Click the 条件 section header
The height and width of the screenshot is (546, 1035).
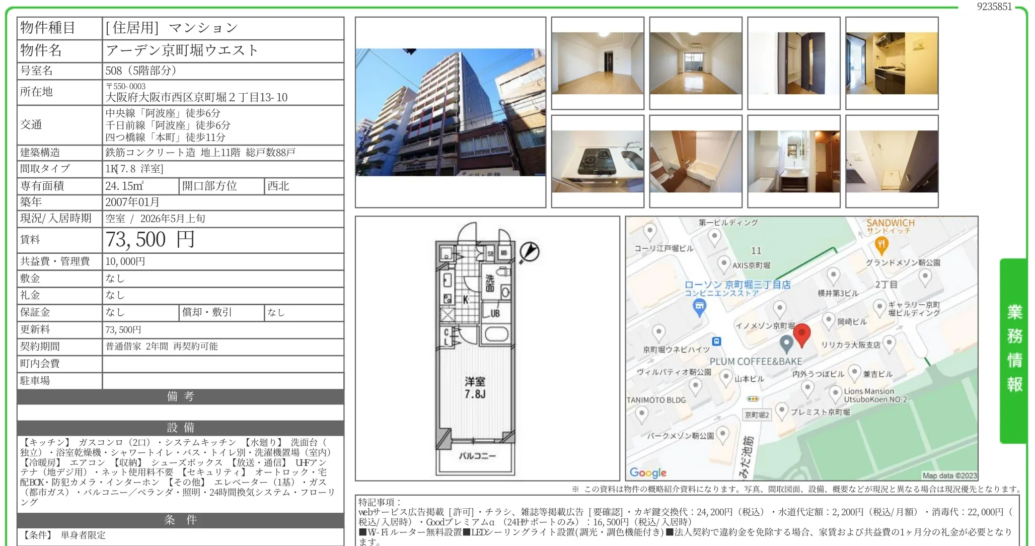(x=180, y=520)
